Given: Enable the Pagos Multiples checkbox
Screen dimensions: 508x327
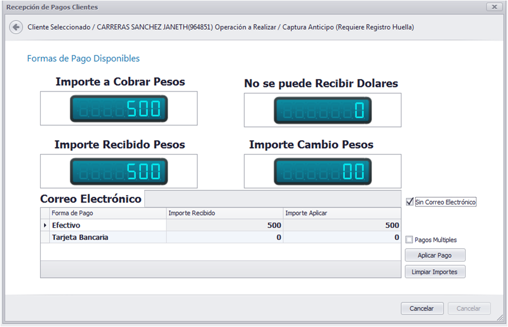Looking at the screenshot, I should 409,240.
